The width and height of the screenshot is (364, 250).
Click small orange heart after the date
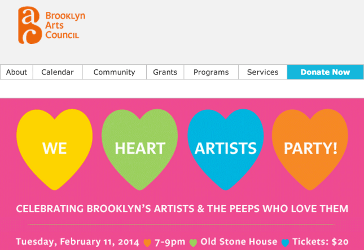pyautogui.click(x=147, y=243)
